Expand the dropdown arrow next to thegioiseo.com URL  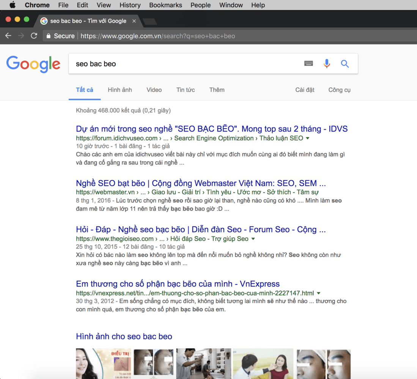253,239
